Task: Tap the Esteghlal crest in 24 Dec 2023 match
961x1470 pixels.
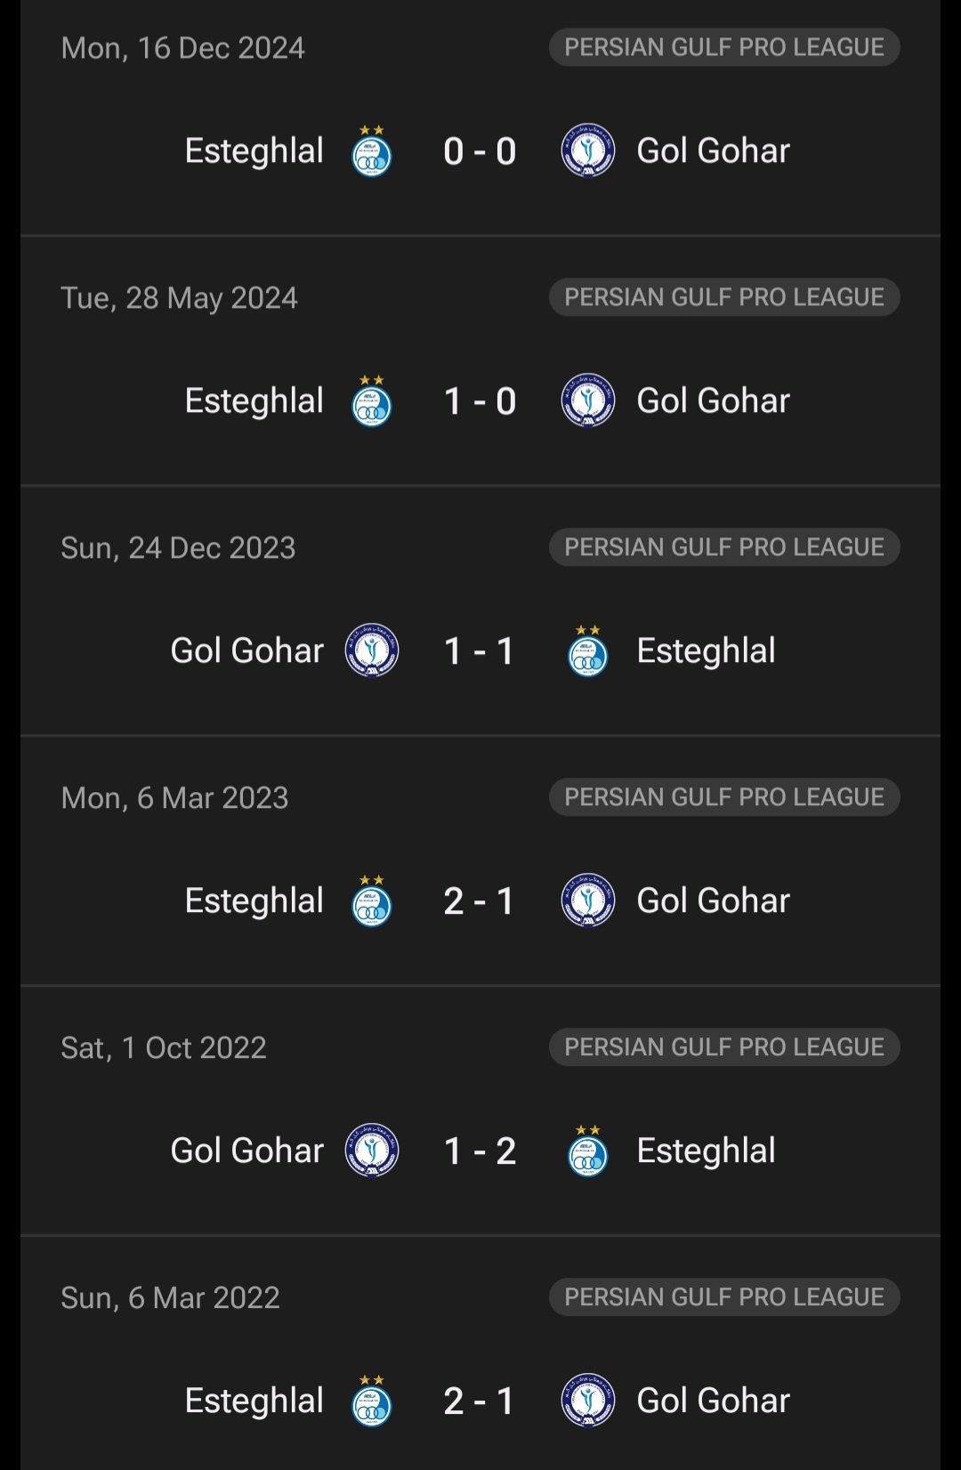Action: pos(588,651)
